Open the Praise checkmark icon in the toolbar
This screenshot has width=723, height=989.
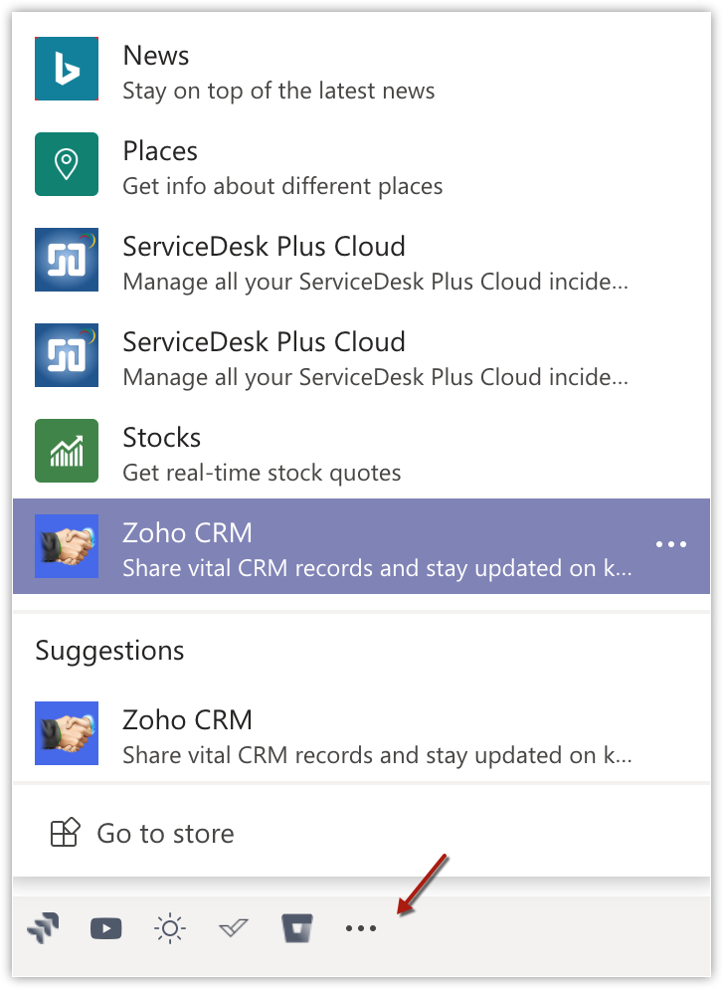point(234,928)
